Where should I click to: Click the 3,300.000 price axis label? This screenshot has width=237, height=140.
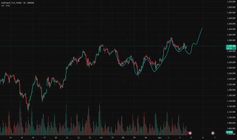point(231,62)
